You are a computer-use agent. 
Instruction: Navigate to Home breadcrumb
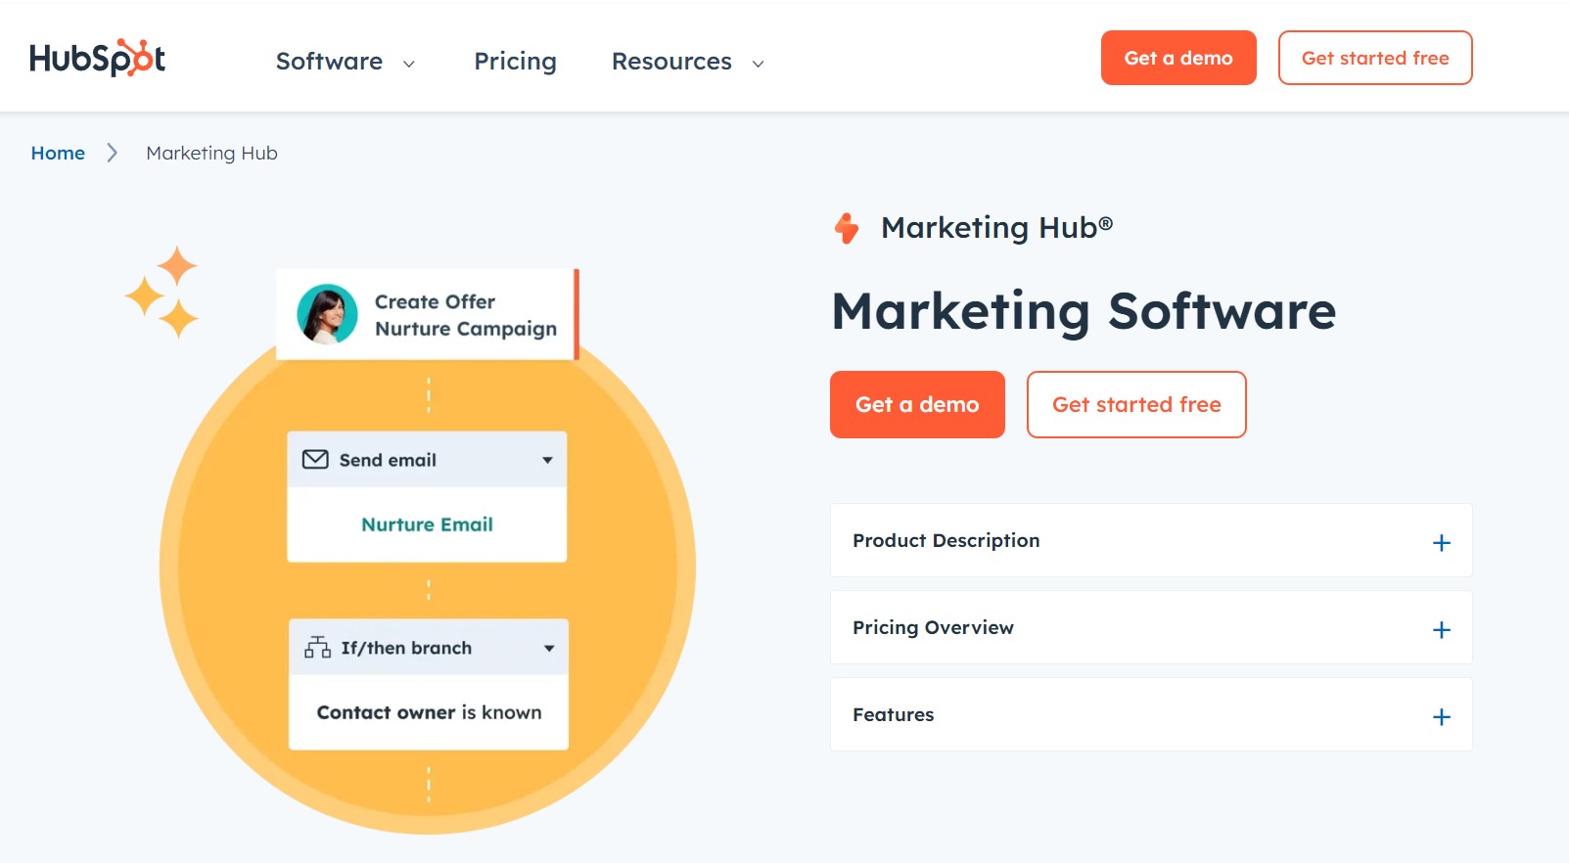click(58, 153)
